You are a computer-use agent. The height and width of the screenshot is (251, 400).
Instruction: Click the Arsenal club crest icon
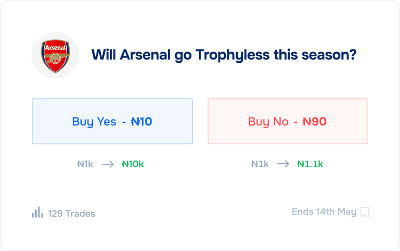pyautogui.click(x=55, y=55)
